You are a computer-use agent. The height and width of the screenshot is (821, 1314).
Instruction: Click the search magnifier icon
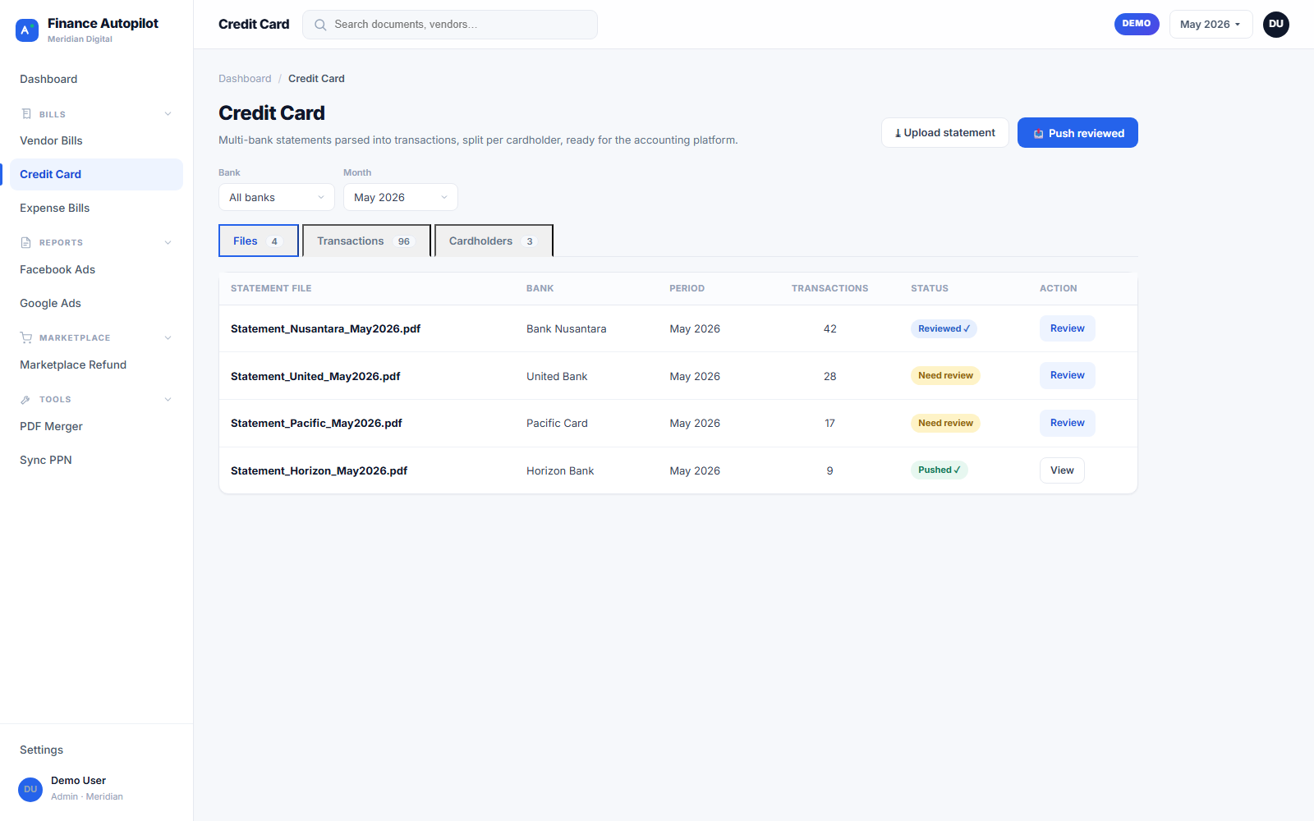pyautogui.click(x=320, y=25)
